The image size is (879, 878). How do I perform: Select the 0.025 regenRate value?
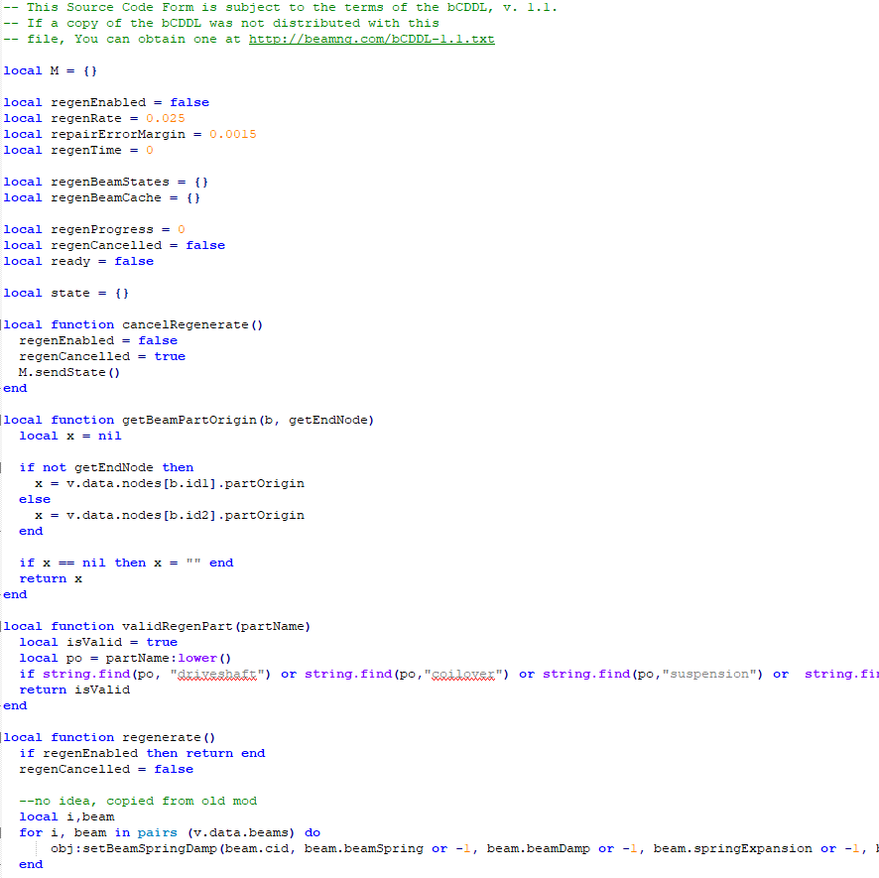click(x=166, y=119)
